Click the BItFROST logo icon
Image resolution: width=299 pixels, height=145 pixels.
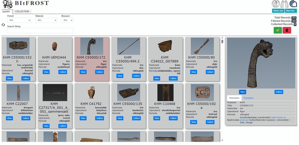pyautogui.click(x=8, y=4)
